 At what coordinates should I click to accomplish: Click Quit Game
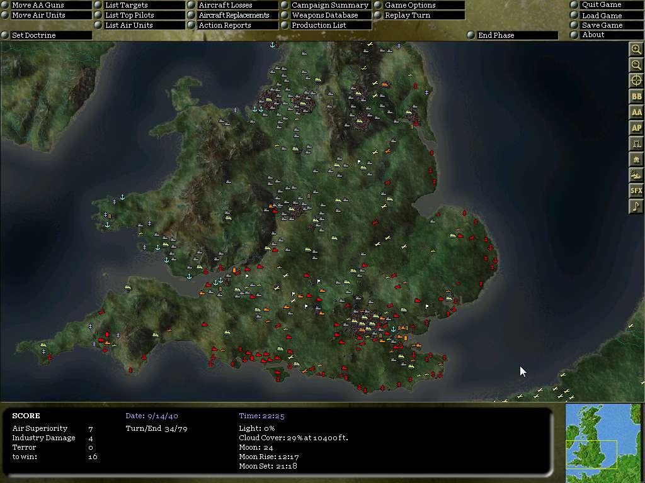[x=607, y=4]
